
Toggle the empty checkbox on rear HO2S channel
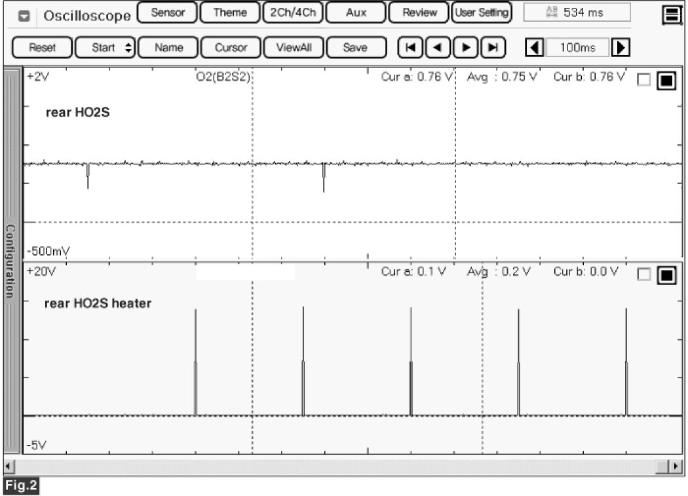pyautogui.click(x=643, y=80)
